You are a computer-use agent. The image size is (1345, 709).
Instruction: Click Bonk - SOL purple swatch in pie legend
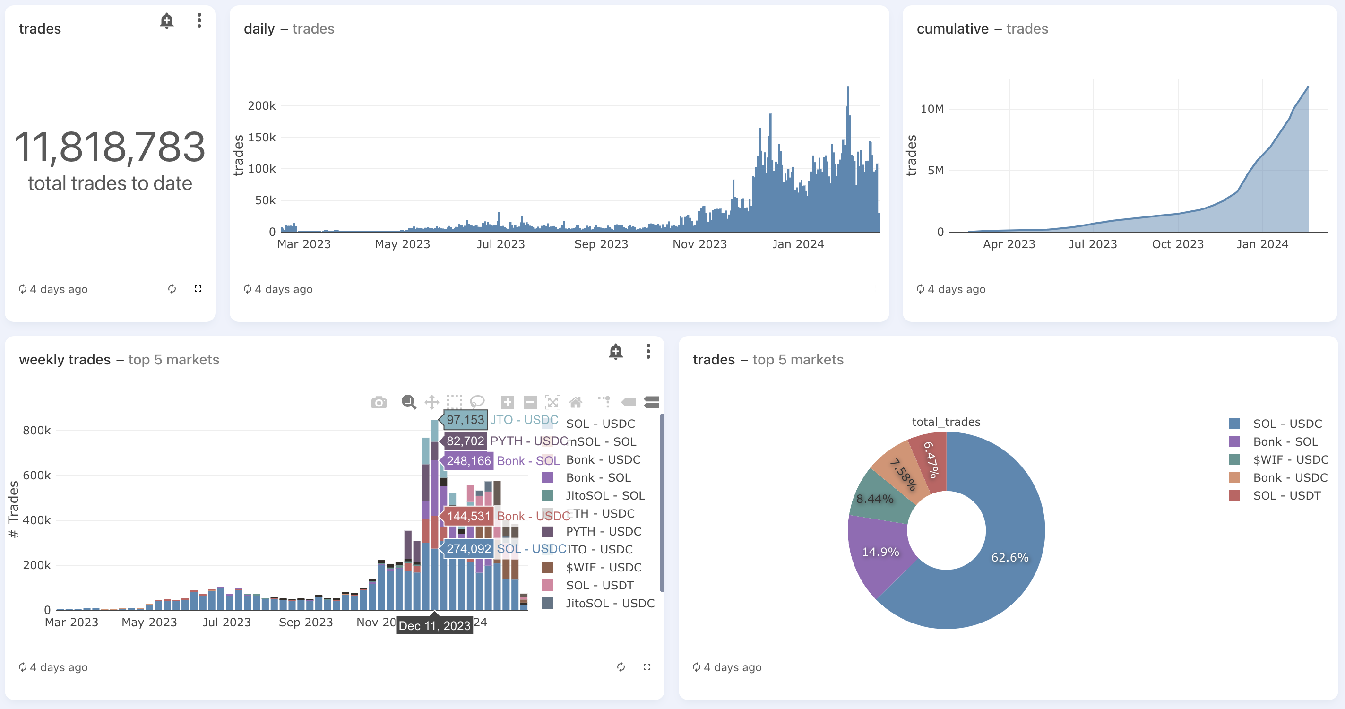[1234, 441]
